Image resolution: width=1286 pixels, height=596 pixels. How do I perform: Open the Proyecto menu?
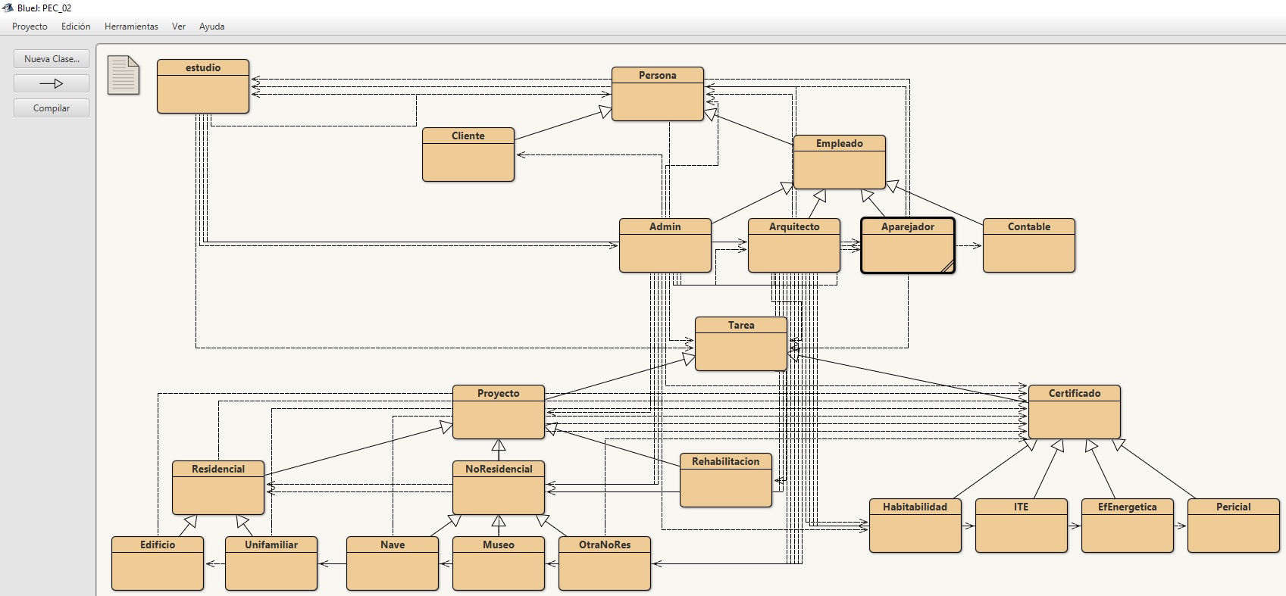point(30,27)
